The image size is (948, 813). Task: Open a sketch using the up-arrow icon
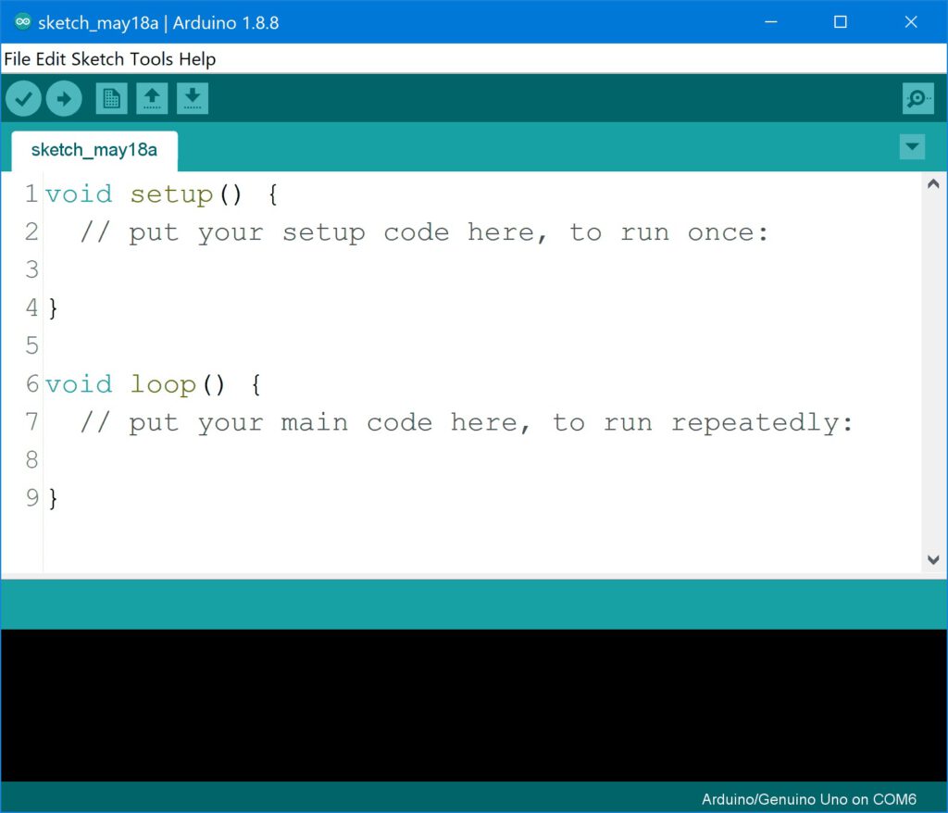click(152, 98)
